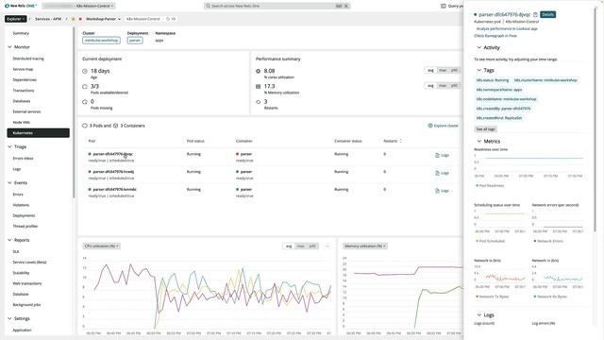Select the Kubernetes sidebar item
Image resolution: width=604 pixels, height=340 pixels.
(x=38, y=133)
